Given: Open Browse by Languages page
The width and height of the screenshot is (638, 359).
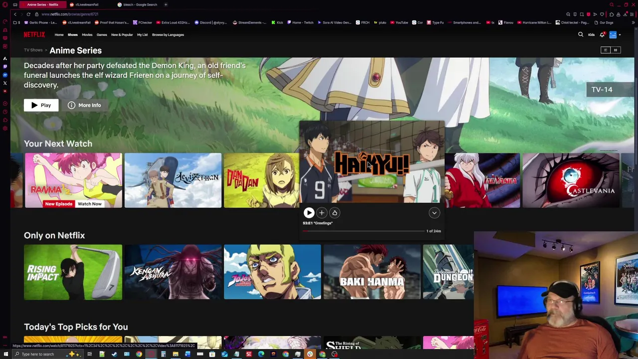Looking at the screenshot, I should (168, 34).
